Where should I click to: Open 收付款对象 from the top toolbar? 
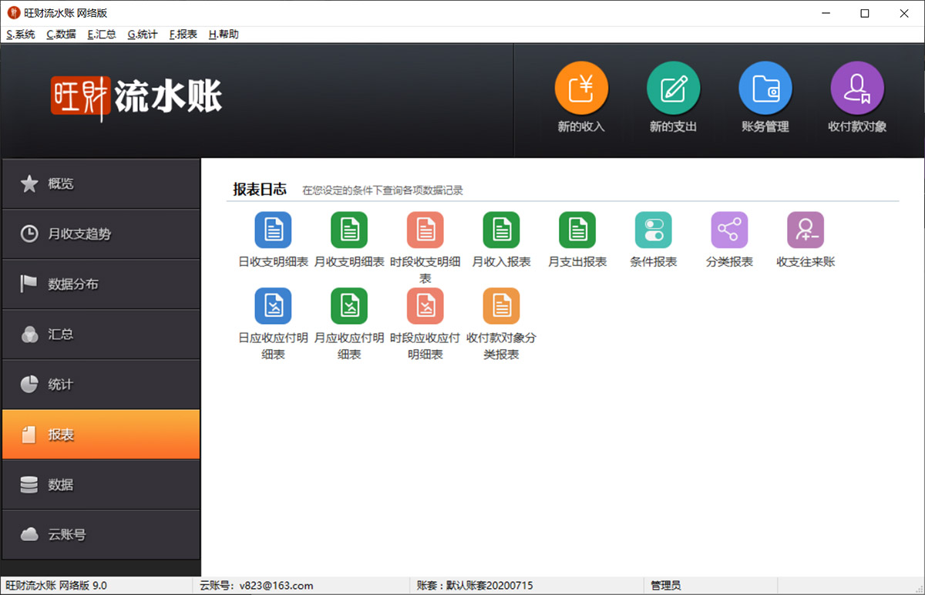[x=856, y=89]
